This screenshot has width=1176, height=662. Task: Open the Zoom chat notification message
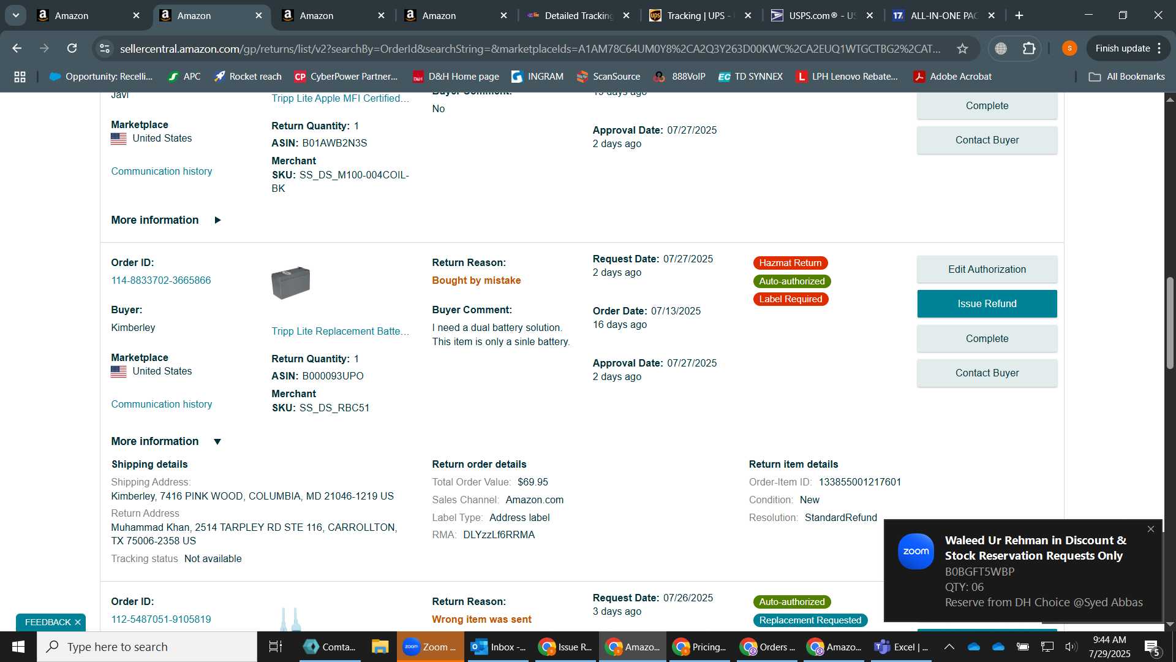(1023, 571)
